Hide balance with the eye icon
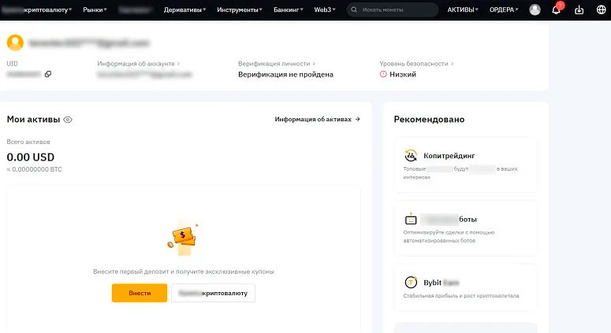Image resolution: width=611 pixels, height=333 pixels. [x=68, y=120]
